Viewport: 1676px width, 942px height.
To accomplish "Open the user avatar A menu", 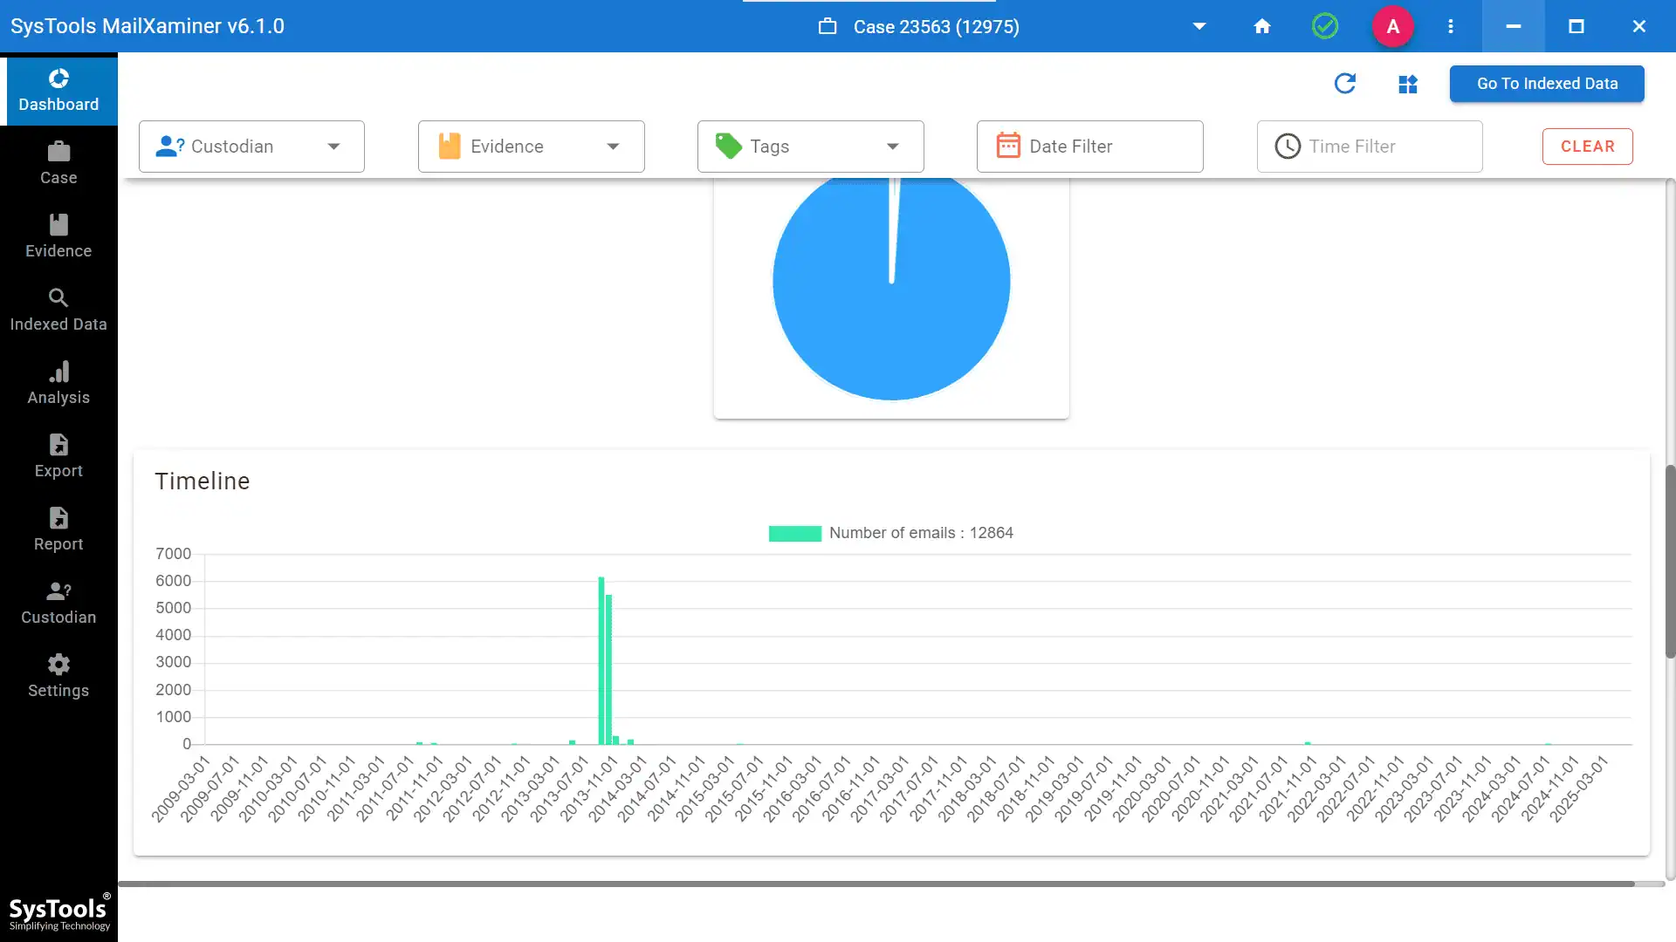I will [x=1393, y=26].
